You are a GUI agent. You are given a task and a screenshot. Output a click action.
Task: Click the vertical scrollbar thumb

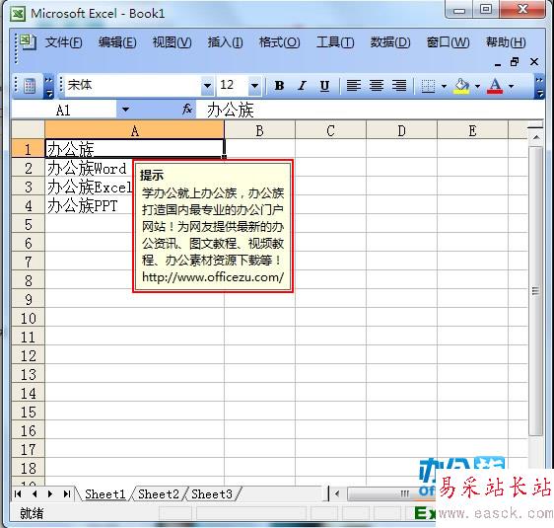(536, 291)
